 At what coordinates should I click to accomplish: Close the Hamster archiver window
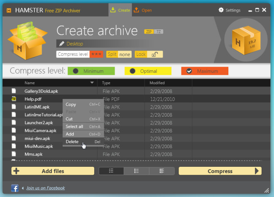[x=264, y=10]
